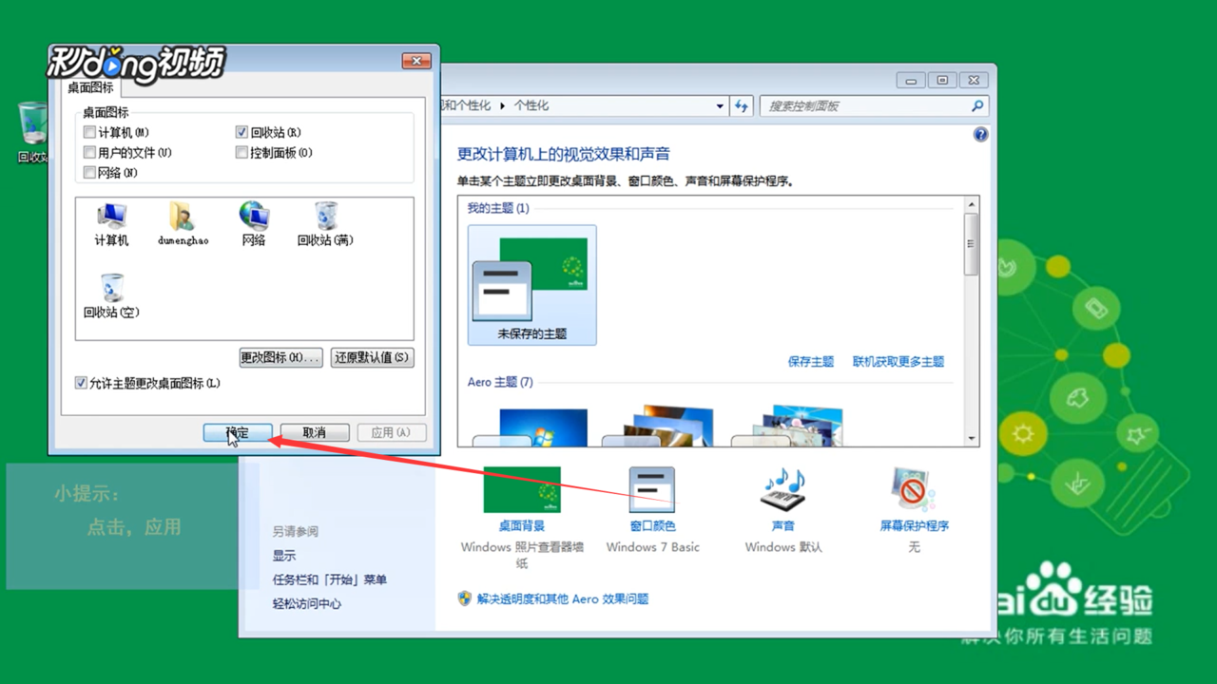This screenshot has width=1217, height=684.
Task: Open the 屏幕保护程序 settings icon
Action: point(912,489)
